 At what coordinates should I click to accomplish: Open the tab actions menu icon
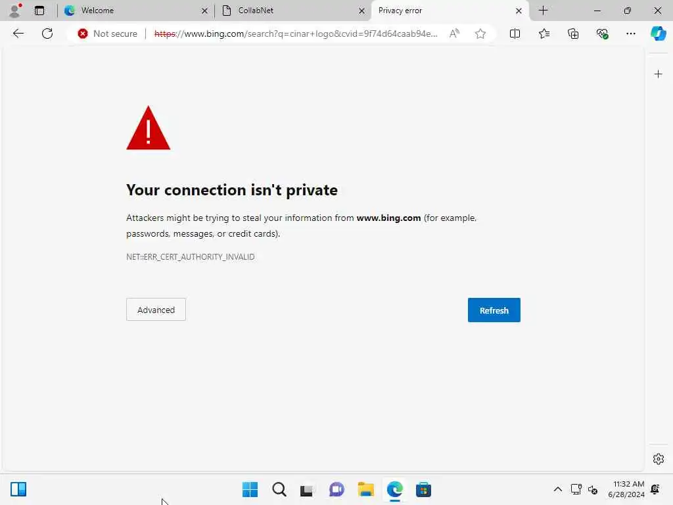39,11
